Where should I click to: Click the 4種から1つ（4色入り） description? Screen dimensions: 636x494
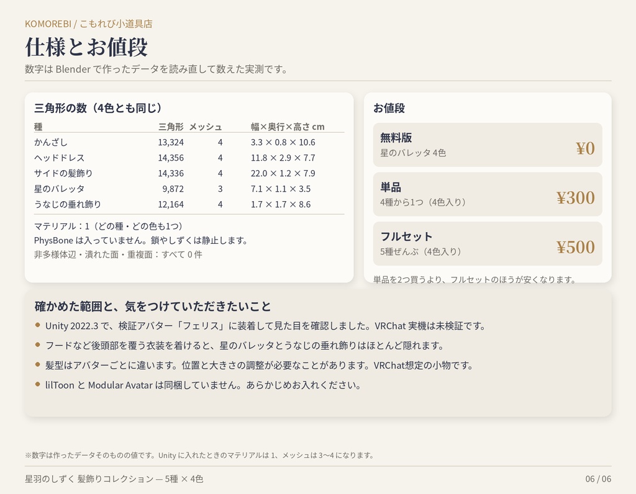click(x=424, y=202)
